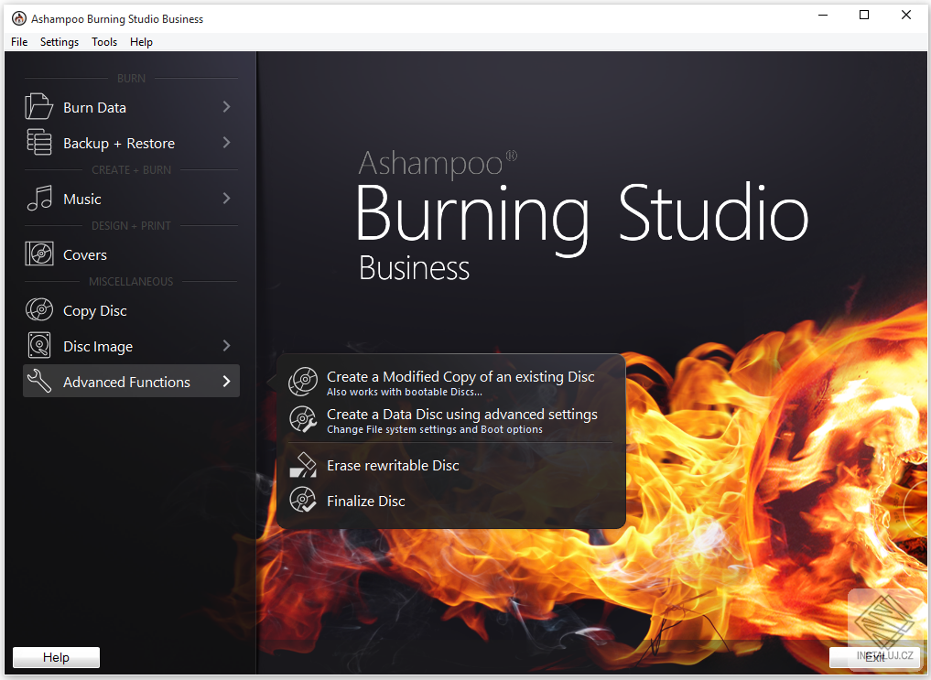Click the Covers design icon
This screenshot has height=680, width=931.
tap(38, 254)
